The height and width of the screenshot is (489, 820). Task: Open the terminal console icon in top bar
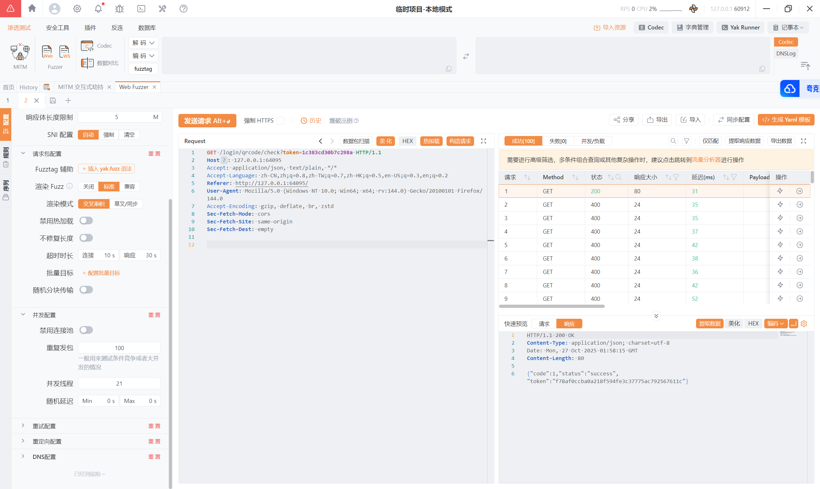coord(141,9)
